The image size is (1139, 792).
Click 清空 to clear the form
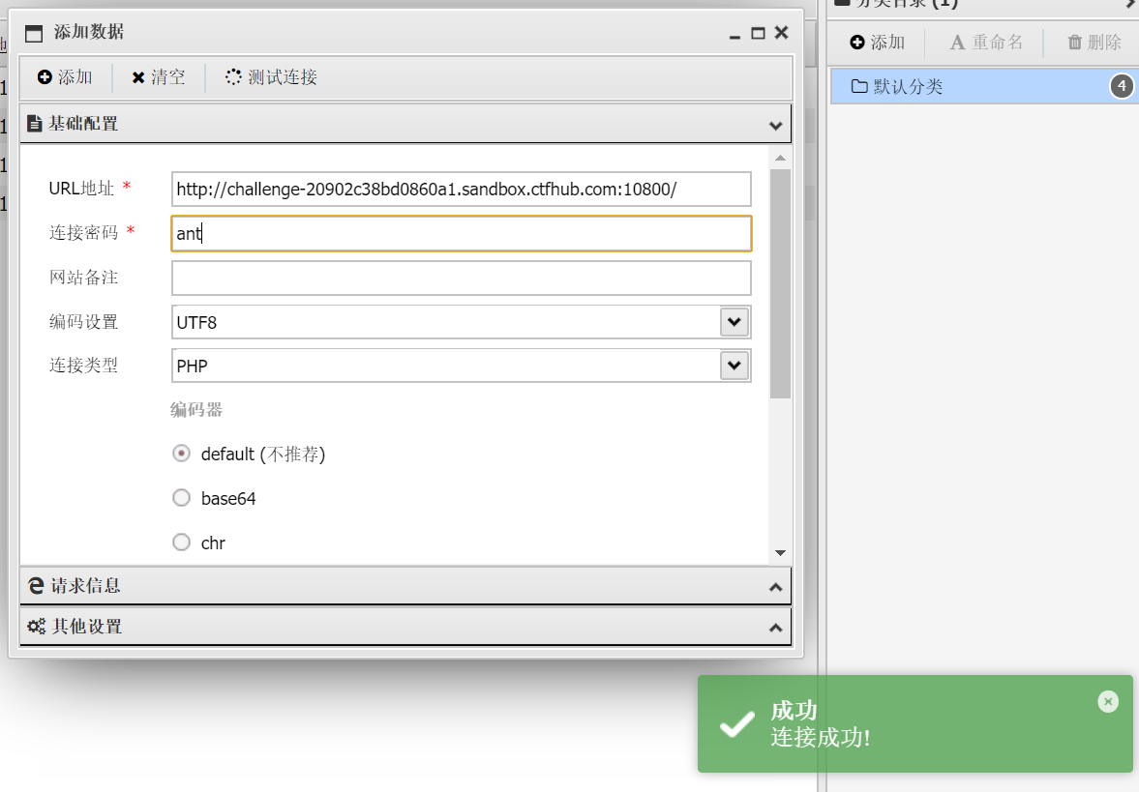click(159, 77)
